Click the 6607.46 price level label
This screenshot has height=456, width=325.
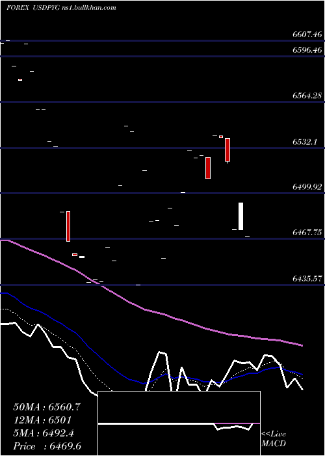pyautogui.click(x=307, y=35)
